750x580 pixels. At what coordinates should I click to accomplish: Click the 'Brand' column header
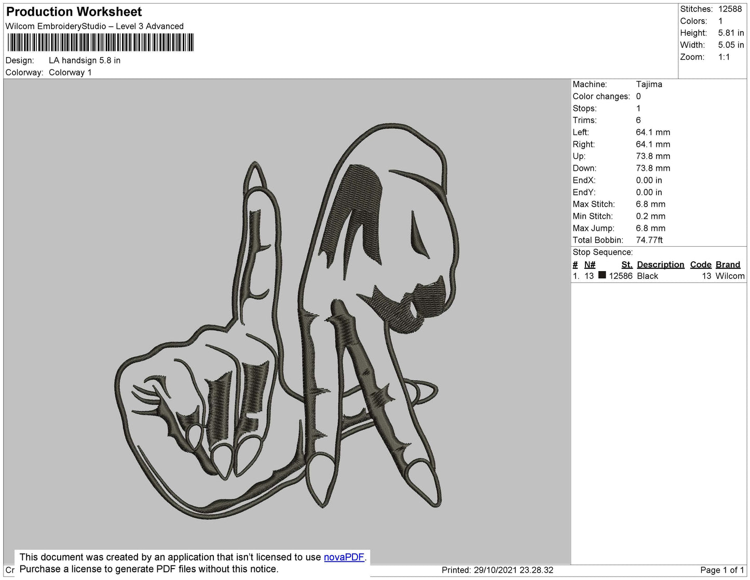click(x=728, y=264)
